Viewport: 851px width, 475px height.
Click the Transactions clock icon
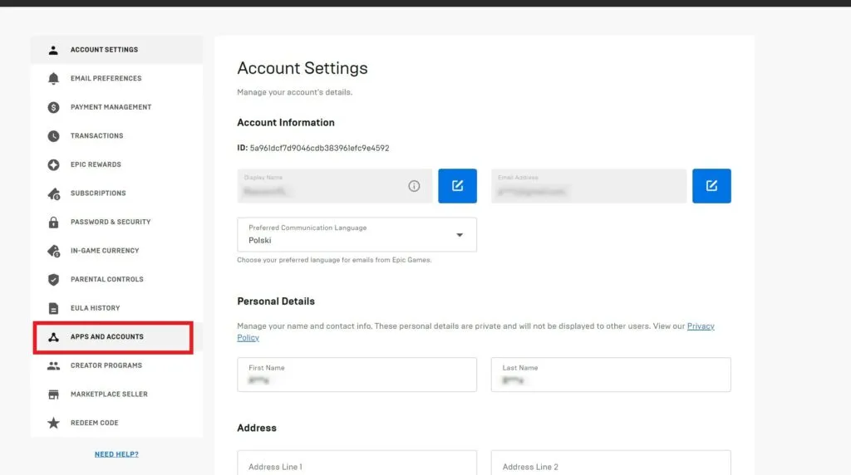[x=53, y=136]
